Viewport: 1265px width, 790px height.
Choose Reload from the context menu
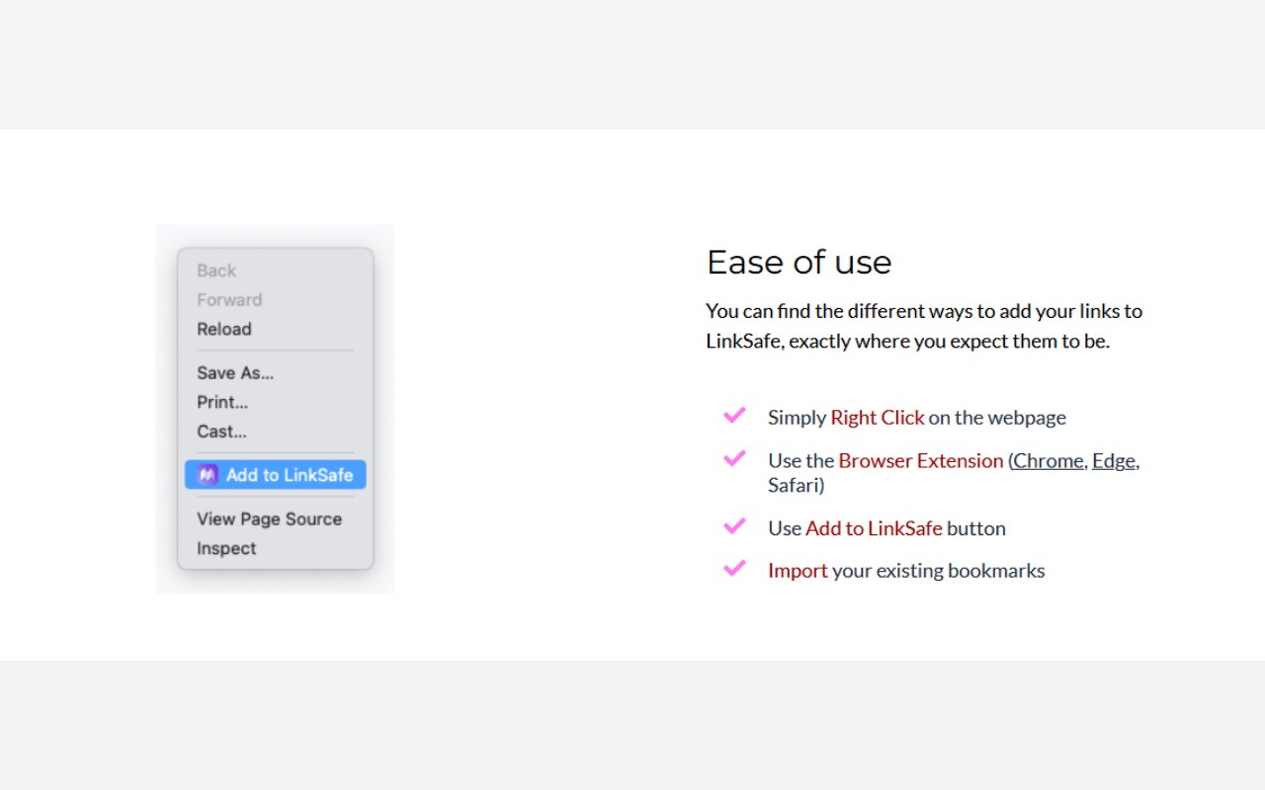click(224, 330)
